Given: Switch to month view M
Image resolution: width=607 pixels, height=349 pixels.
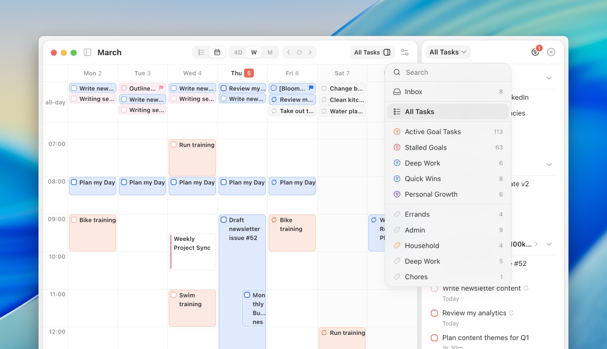Looking at the screenshot, I should tap(270, 52).
